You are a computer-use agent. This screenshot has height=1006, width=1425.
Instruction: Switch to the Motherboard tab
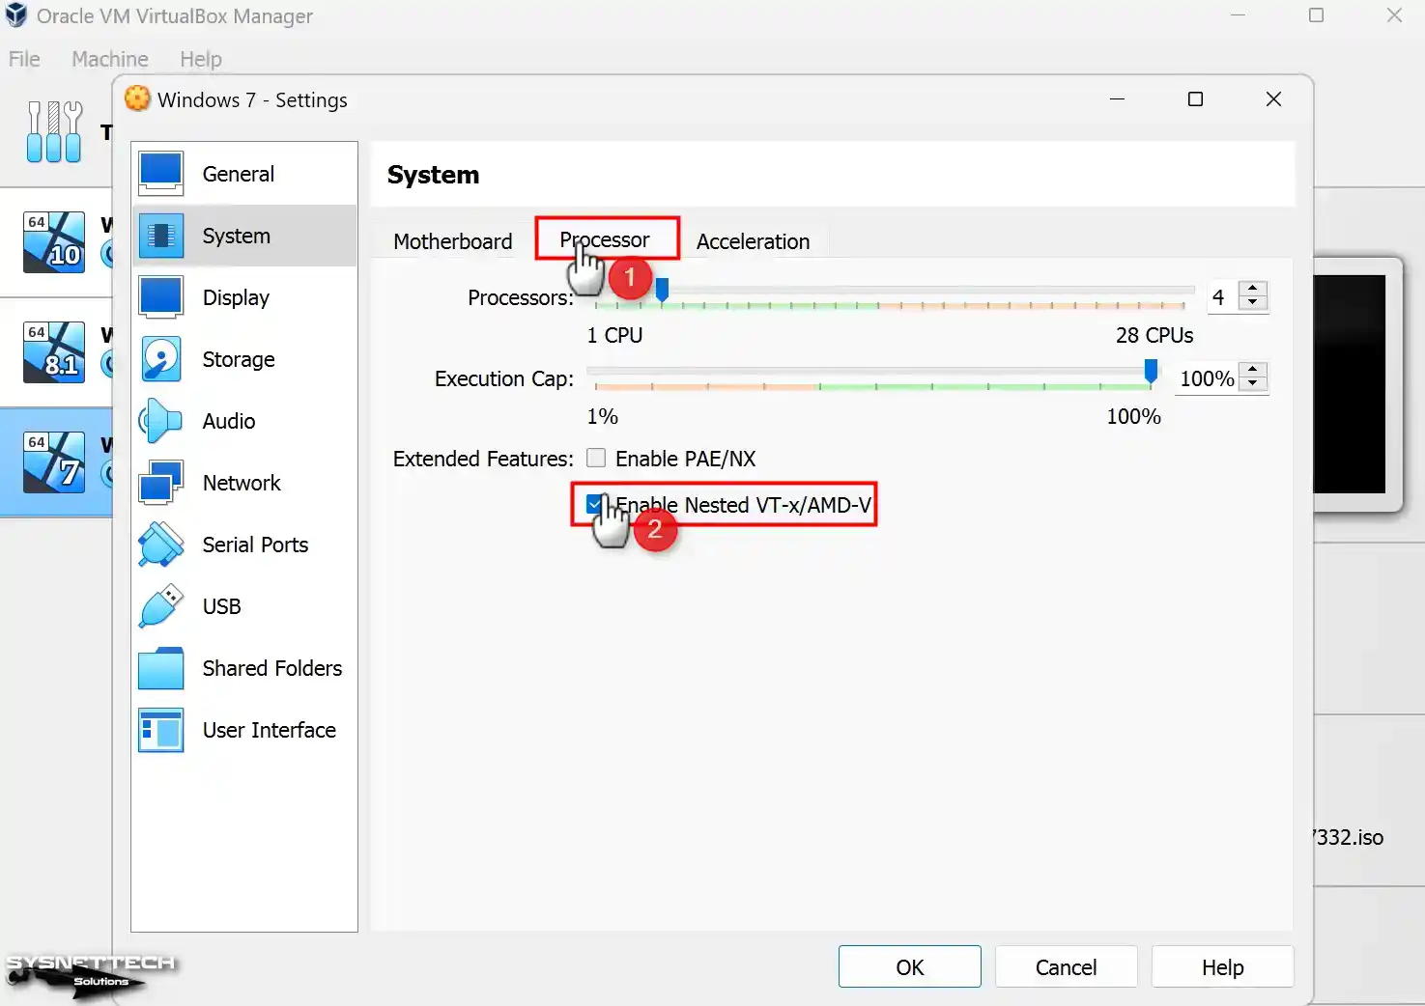[x=452, y=241]
